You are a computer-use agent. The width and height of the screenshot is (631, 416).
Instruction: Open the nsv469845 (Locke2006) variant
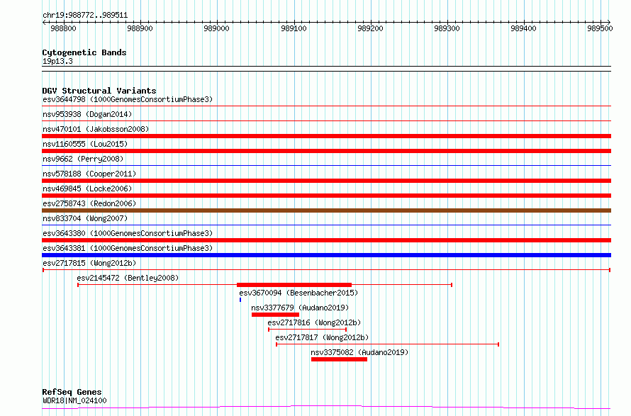[87, 189]
